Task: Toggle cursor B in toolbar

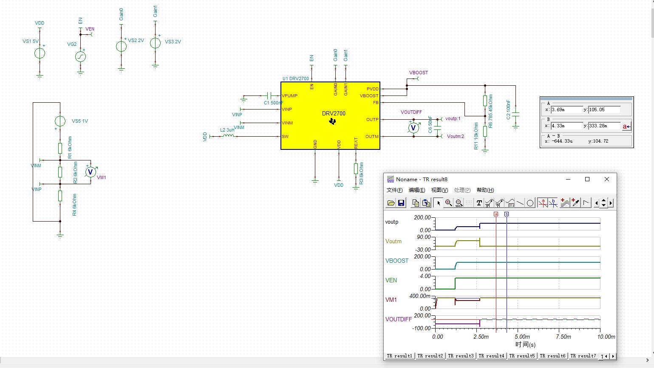Action: click(x=553, y=203)
